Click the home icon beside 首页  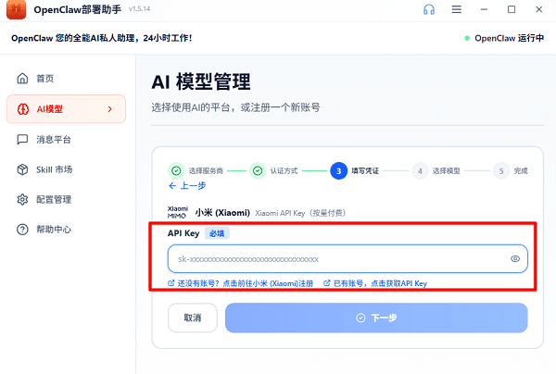(22, 79)
